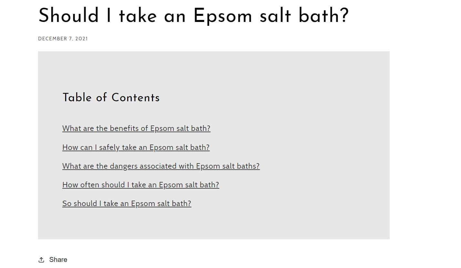Navigate to 'How often should I take an Epsom salt bath?'

coord(141,184)
